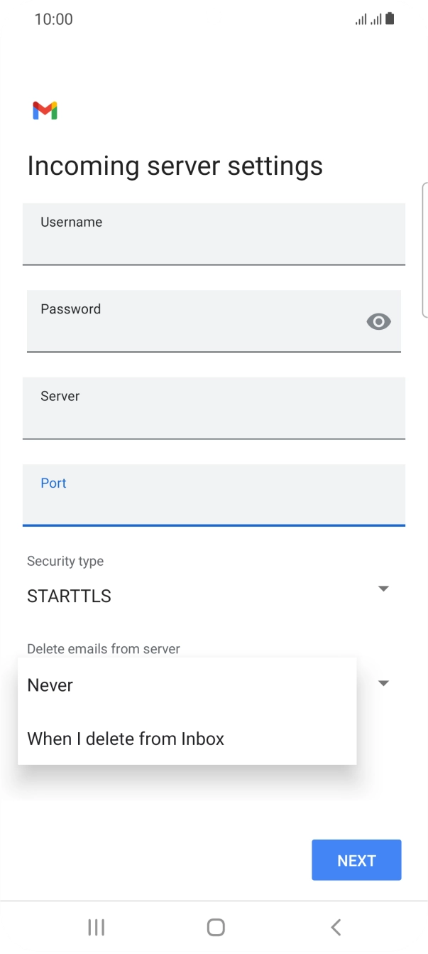Select the Never option
428x954 pixels.
(50, 685)
